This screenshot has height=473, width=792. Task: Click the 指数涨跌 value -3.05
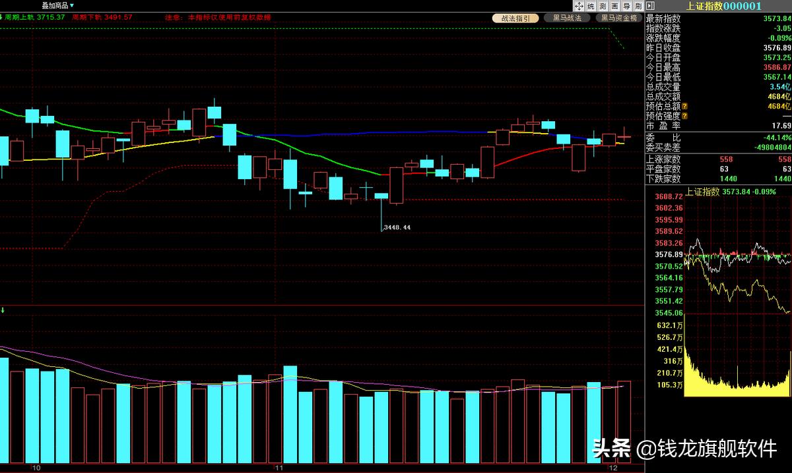pos(782,28)
